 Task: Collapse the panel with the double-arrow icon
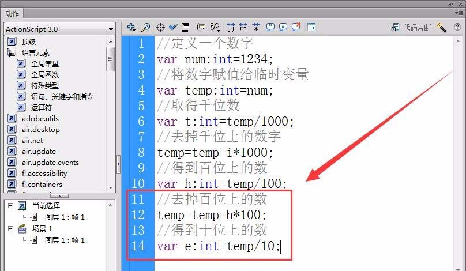452,4
